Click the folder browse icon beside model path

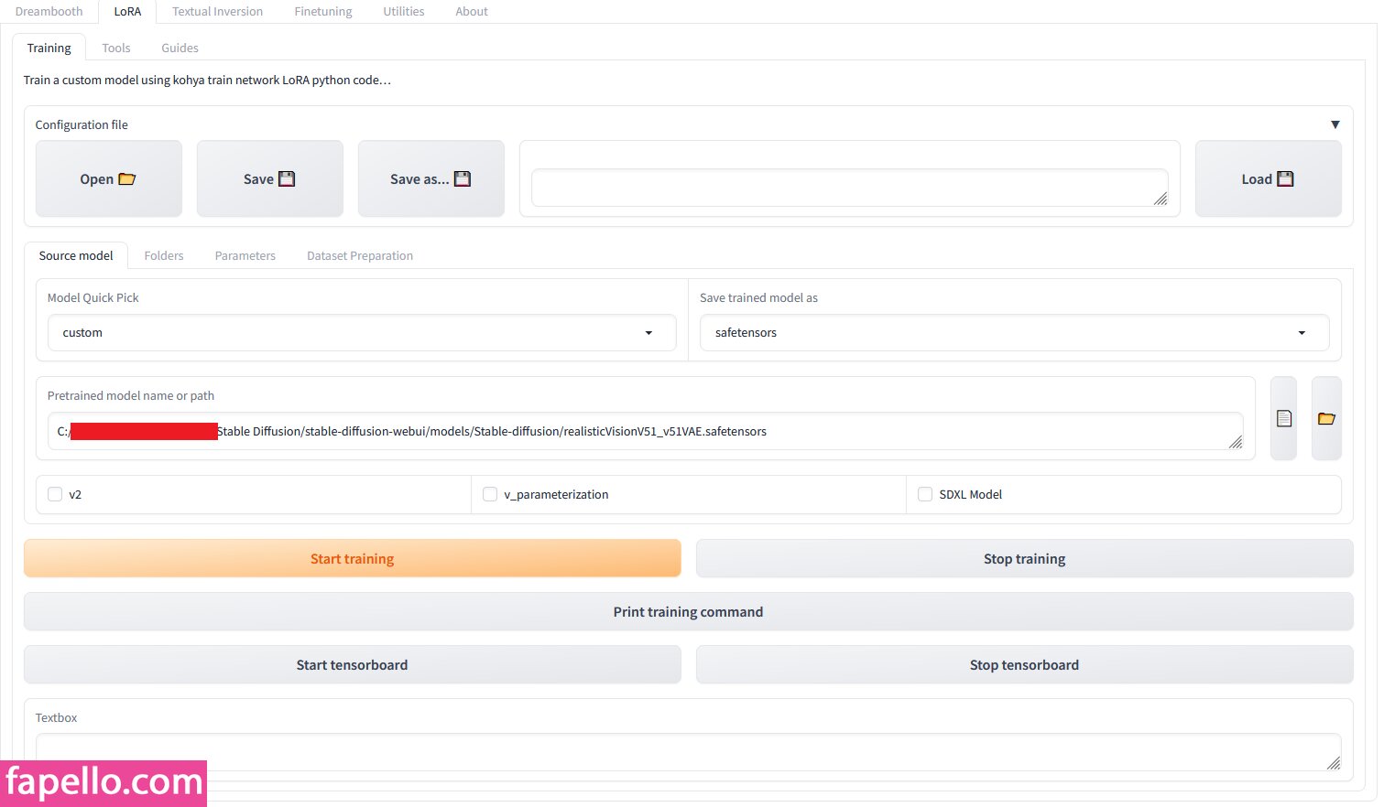[1326, 418]
